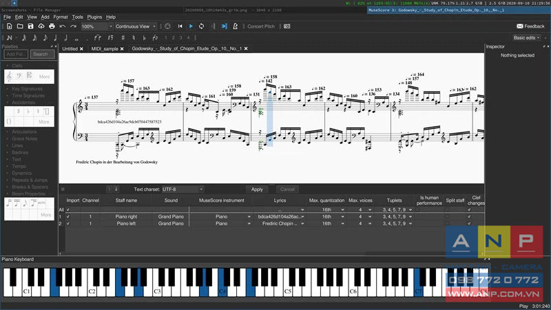Open the Feedback link
Screen dimensions: 551x310
(x=530, y=26)
